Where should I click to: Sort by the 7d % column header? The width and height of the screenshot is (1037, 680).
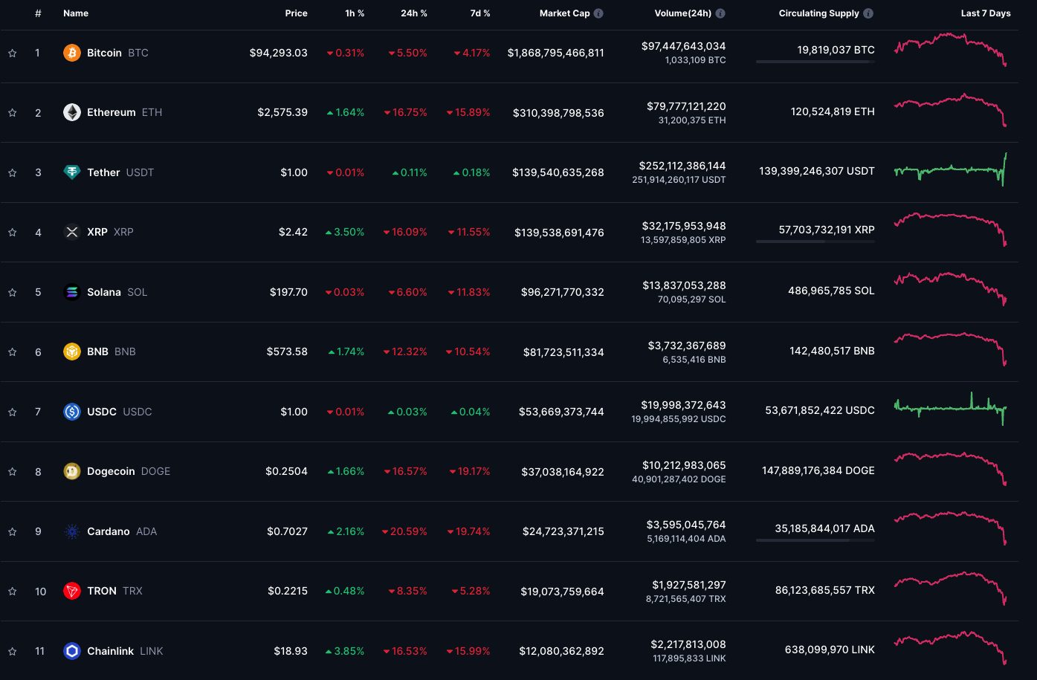(x=475, y=13)
